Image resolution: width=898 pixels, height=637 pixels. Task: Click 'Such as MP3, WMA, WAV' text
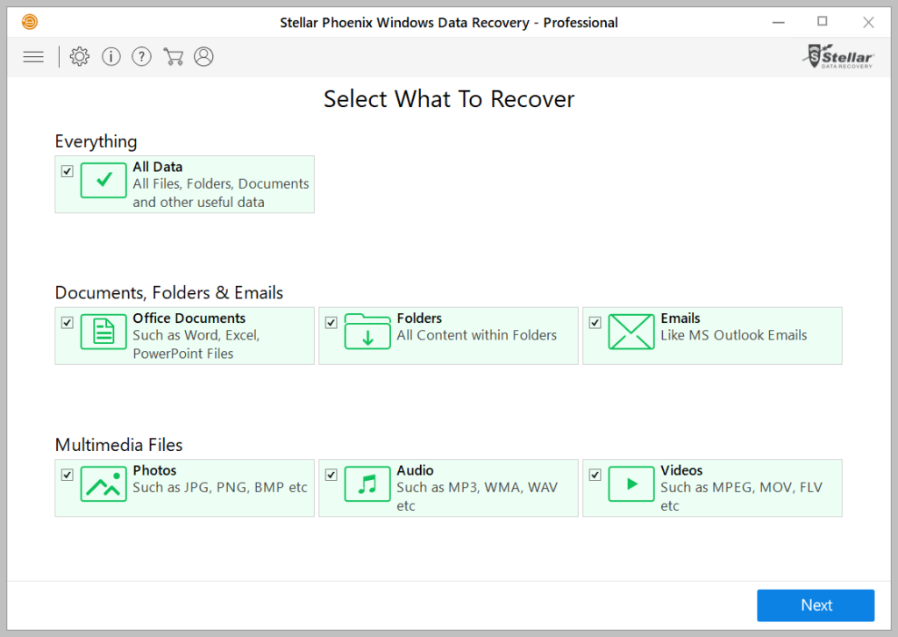(x=477, y=488)
